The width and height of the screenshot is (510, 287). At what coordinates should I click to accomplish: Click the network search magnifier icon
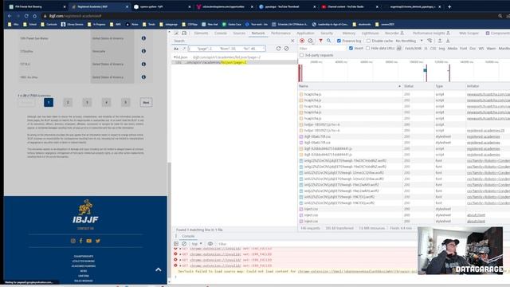329,41
